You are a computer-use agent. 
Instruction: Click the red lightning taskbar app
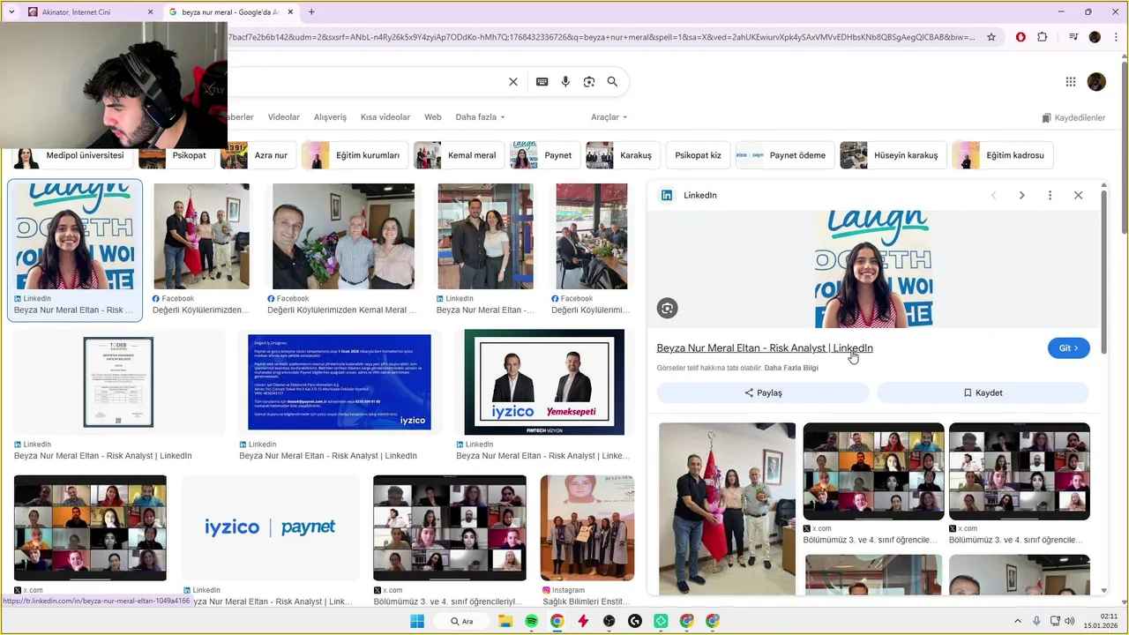[583, 621]
